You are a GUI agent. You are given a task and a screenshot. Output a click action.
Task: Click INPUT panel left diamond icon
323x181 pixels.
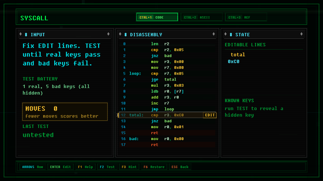click(21, 34)
